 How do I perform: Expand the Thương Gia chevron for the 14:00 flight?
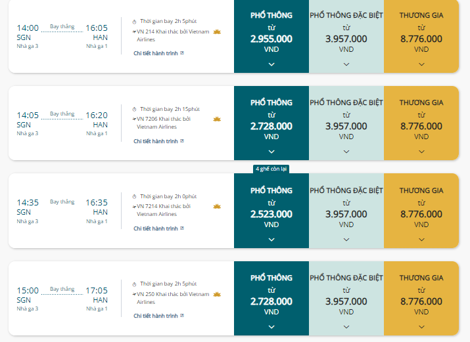pos(421,64)
